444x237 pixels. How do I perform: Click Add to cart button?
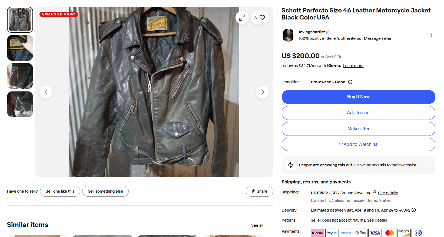[358, 113]
